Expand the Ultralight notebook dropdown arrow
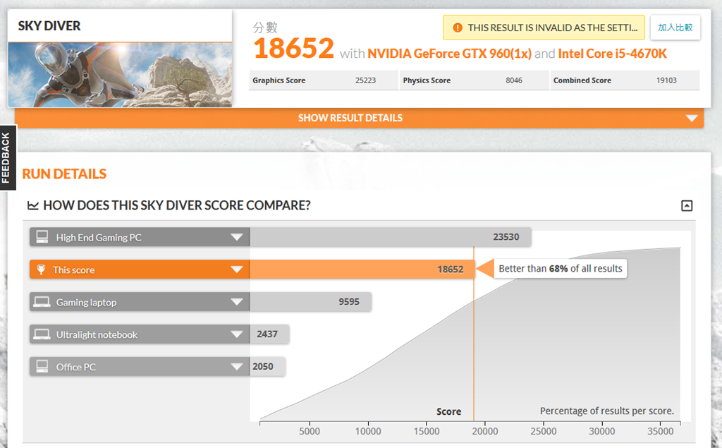This screenshot has height=448, width=722. tap(237, 334)
